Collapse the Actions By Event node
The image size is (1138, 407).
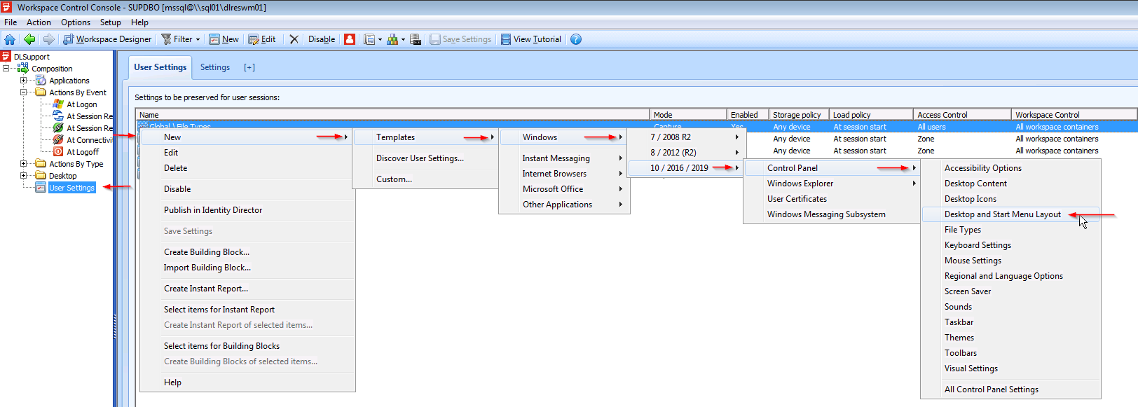(23, 92)
